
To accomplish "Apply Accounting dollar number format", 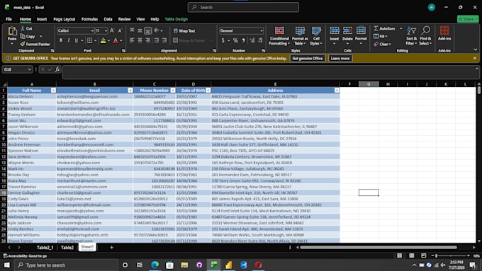I will pyautogui.click(x=223, y=40).
